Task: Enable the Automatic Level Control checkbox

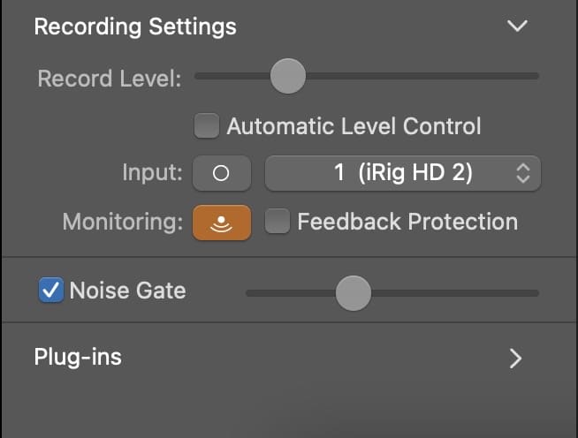Action: coord(207,126)
